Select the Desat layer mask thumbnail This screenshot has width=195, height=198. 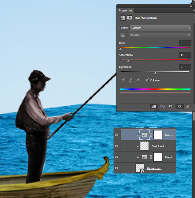(x=158, y=157)
